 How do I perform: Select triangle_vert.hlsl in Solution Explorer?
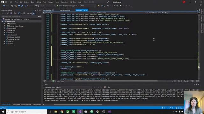click(x=14, y=39)
